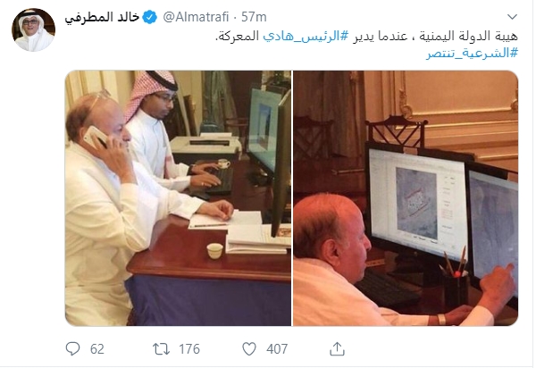Click the blue verified badge
This screenshot has width=536, height=368.
coord(150,17)
